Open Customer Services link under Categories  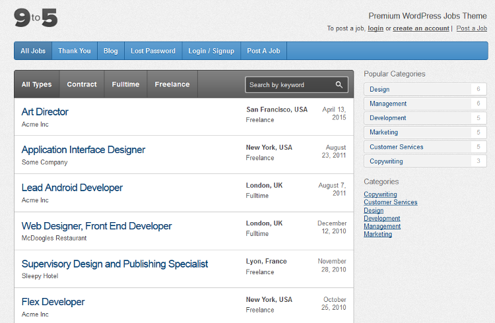(x=390, y=202)
